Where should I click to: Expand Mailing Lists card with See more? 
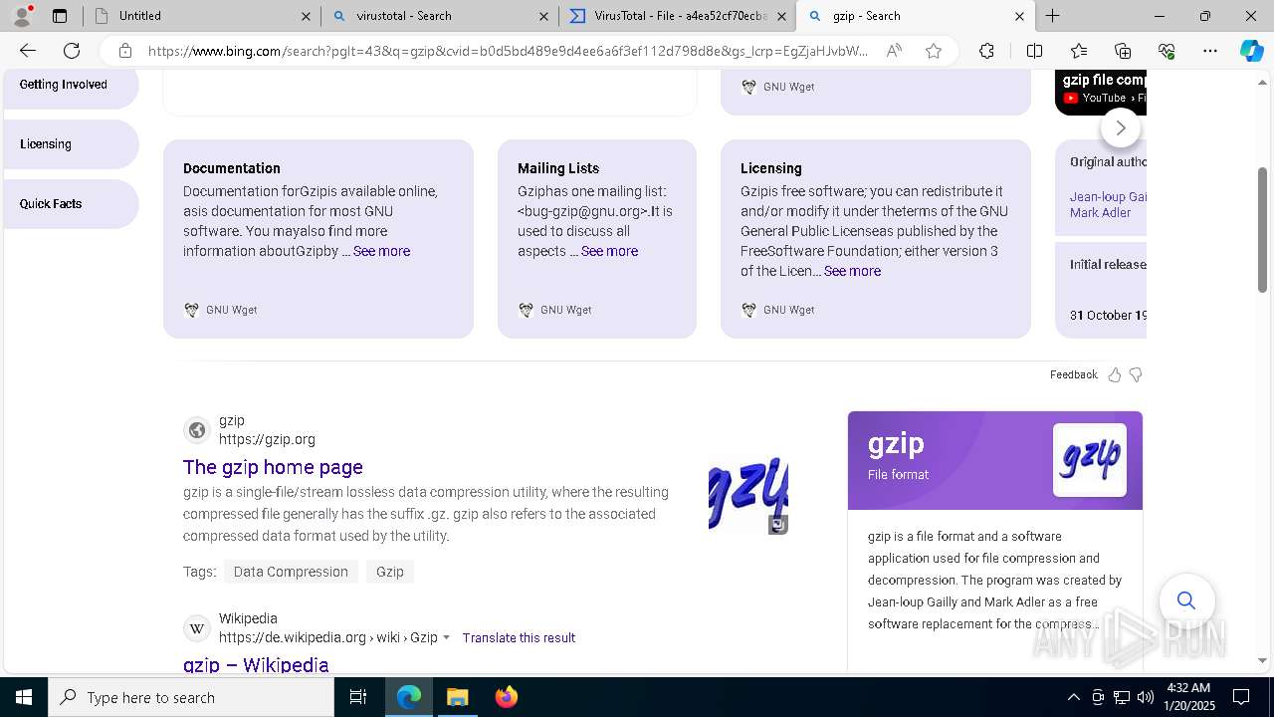point(609,251)
